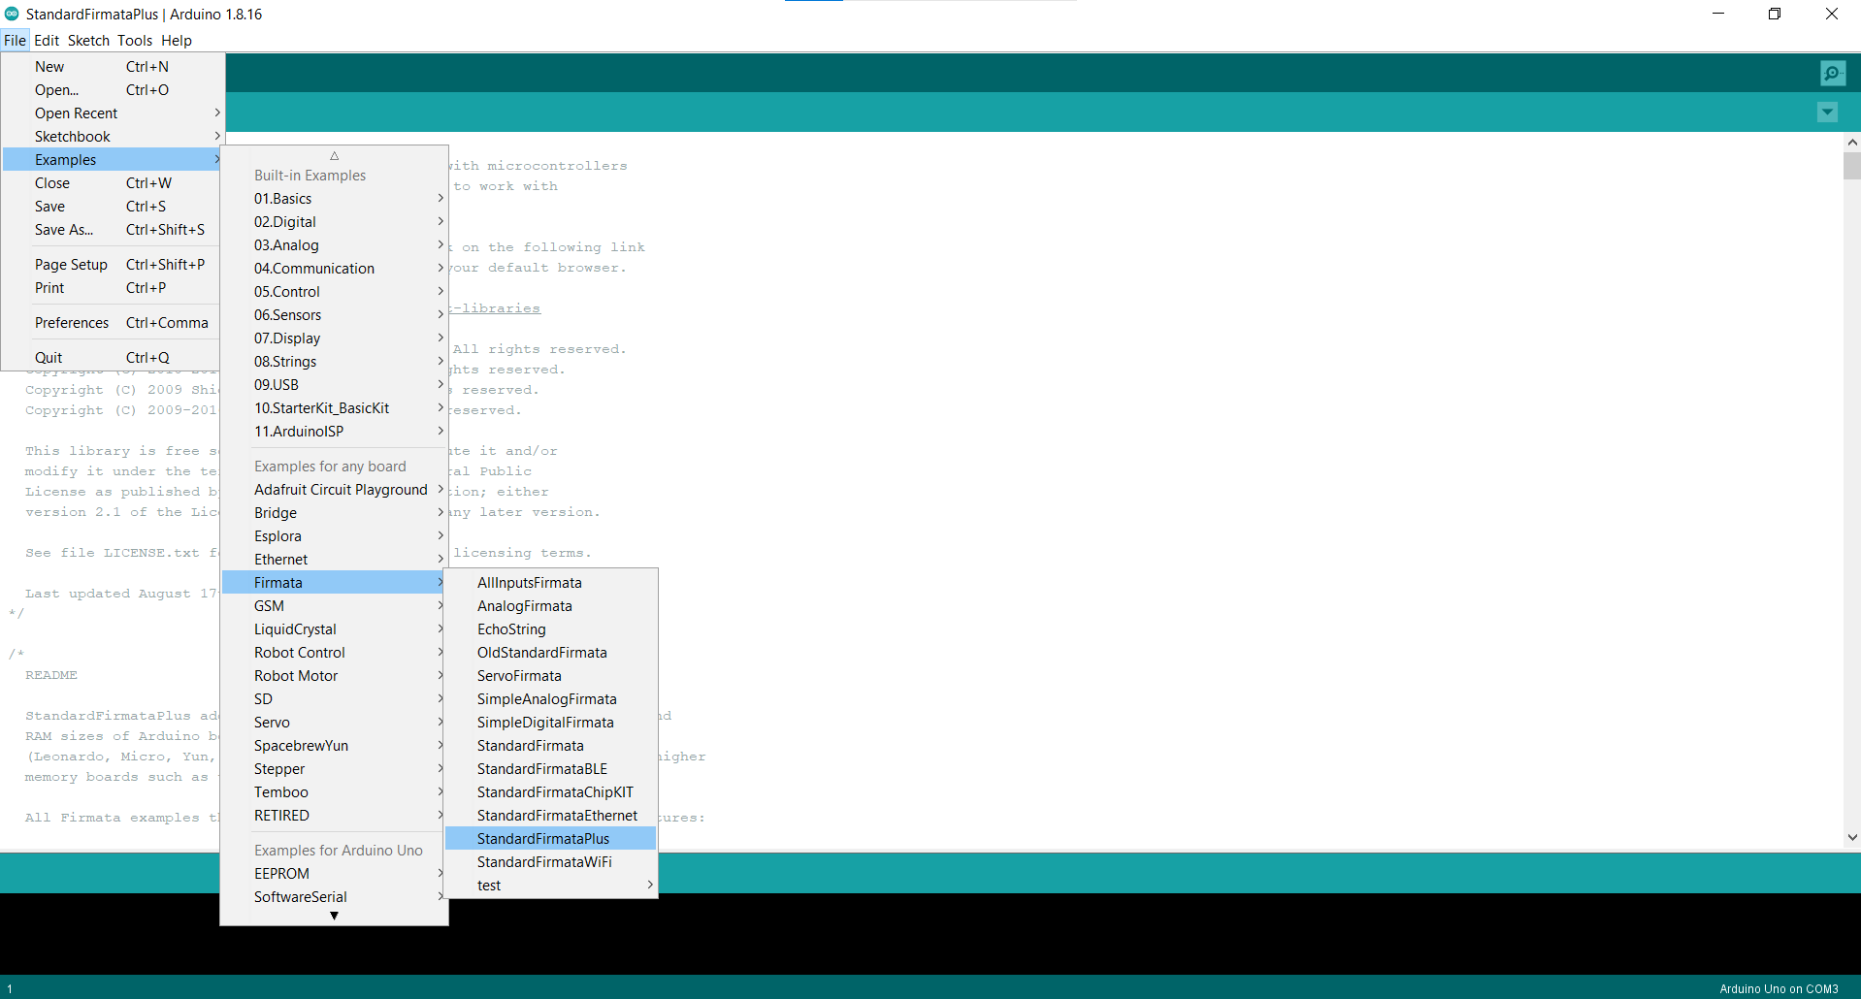Image resolution: width=1861 pixels, height=999 pixels.
Task: Open the Edit menu
Action: pos(47,40)
